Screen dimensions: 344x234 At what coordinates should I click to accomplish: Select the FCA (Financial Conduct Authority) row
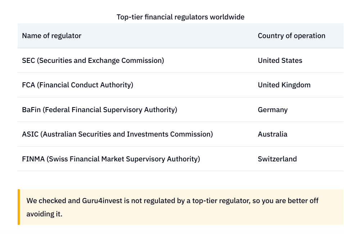click(181, 85)
